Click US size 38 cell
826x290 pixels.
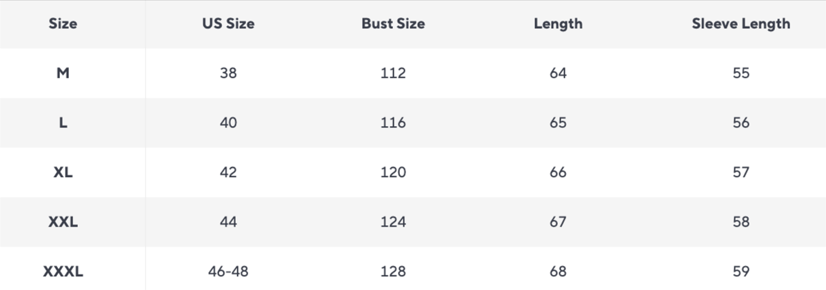pyautogui.click(x=228, y=73)
